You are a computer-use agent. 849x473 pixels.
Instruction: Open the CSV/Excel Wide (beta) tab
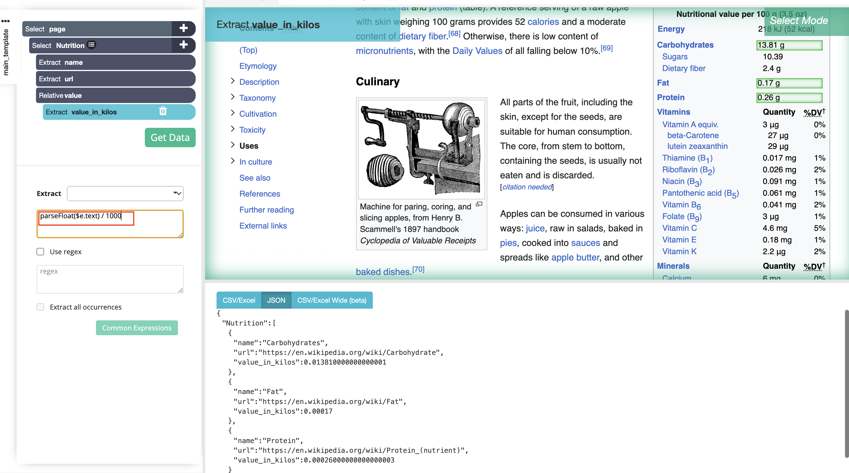332,300
